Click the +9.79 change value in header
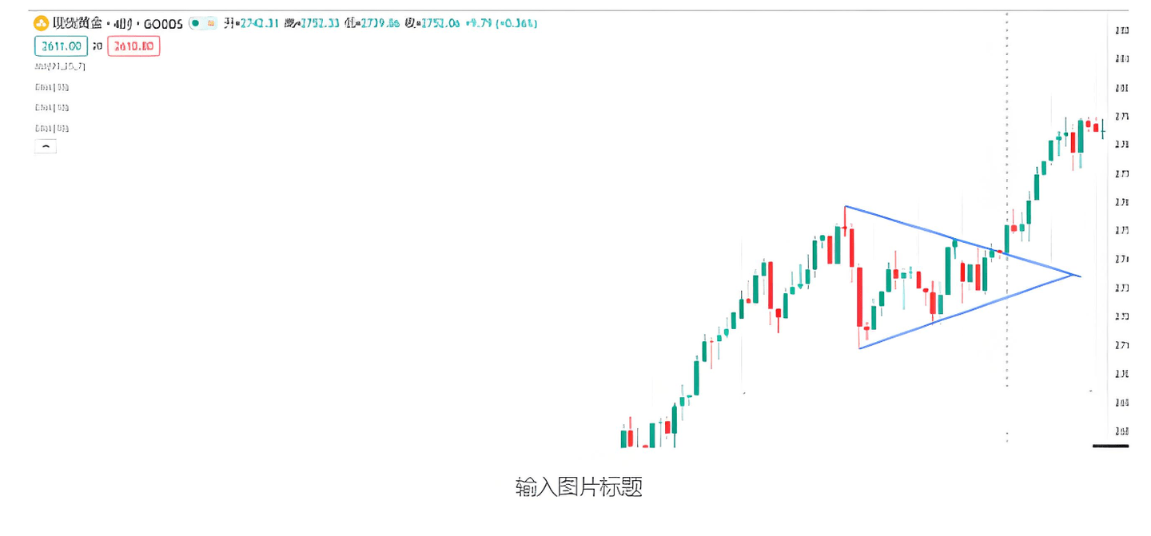This screenshot has height=536, width=1151. [479, 23]
